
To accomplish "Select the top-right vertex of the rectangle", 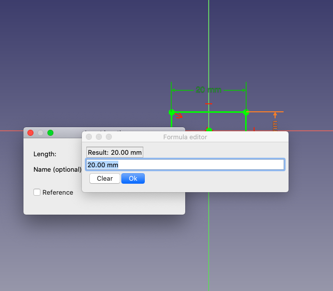I will tap(246, 112).
